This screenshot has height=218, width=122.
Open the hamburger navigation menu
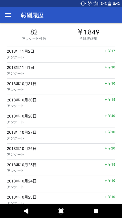(x=8, y=15)
